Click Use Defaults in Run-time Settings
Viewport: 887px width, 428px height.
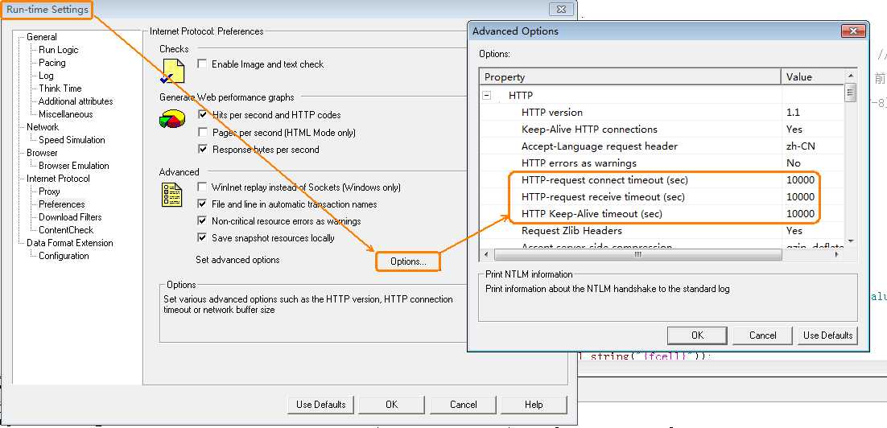[320, 404]
